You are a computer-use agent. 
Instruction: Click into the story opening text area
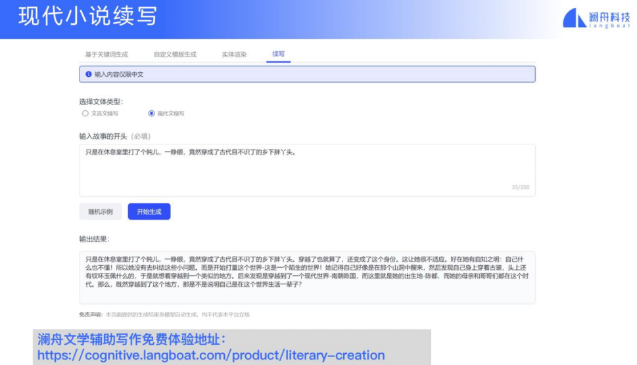pyautogui.click(x=307, y=170)
